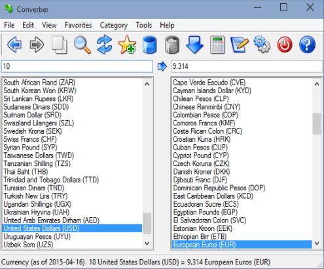Click the source value input field containing 10
Viewport: 324px width, 269px height.
point(77,66)
